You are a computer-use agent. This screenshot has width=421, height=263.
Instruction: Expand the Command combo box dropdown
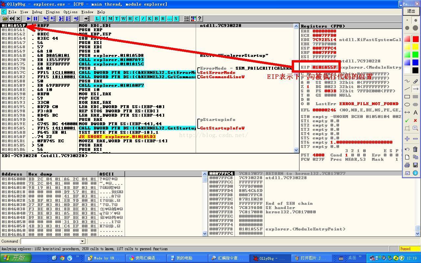[83, 241]
